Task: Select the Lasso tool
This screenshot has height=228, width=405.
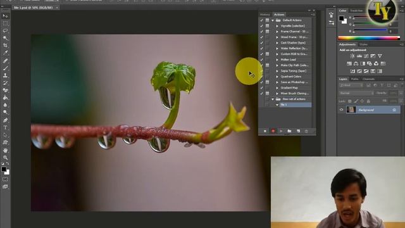Action: 5,31
